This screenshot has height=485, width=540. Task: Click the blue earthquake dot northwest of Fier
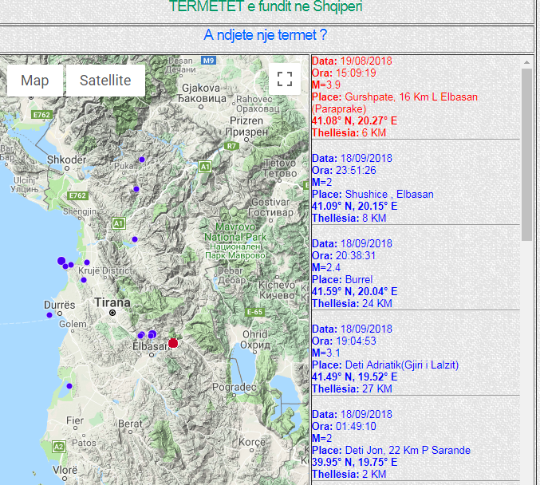click(x=69, y=386)
